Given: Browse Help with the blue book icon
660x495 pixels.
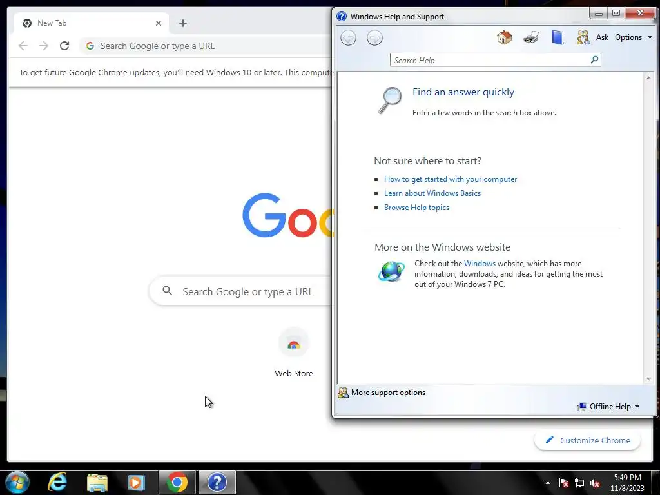Looking at the screenshot, I should coord(558,37).
